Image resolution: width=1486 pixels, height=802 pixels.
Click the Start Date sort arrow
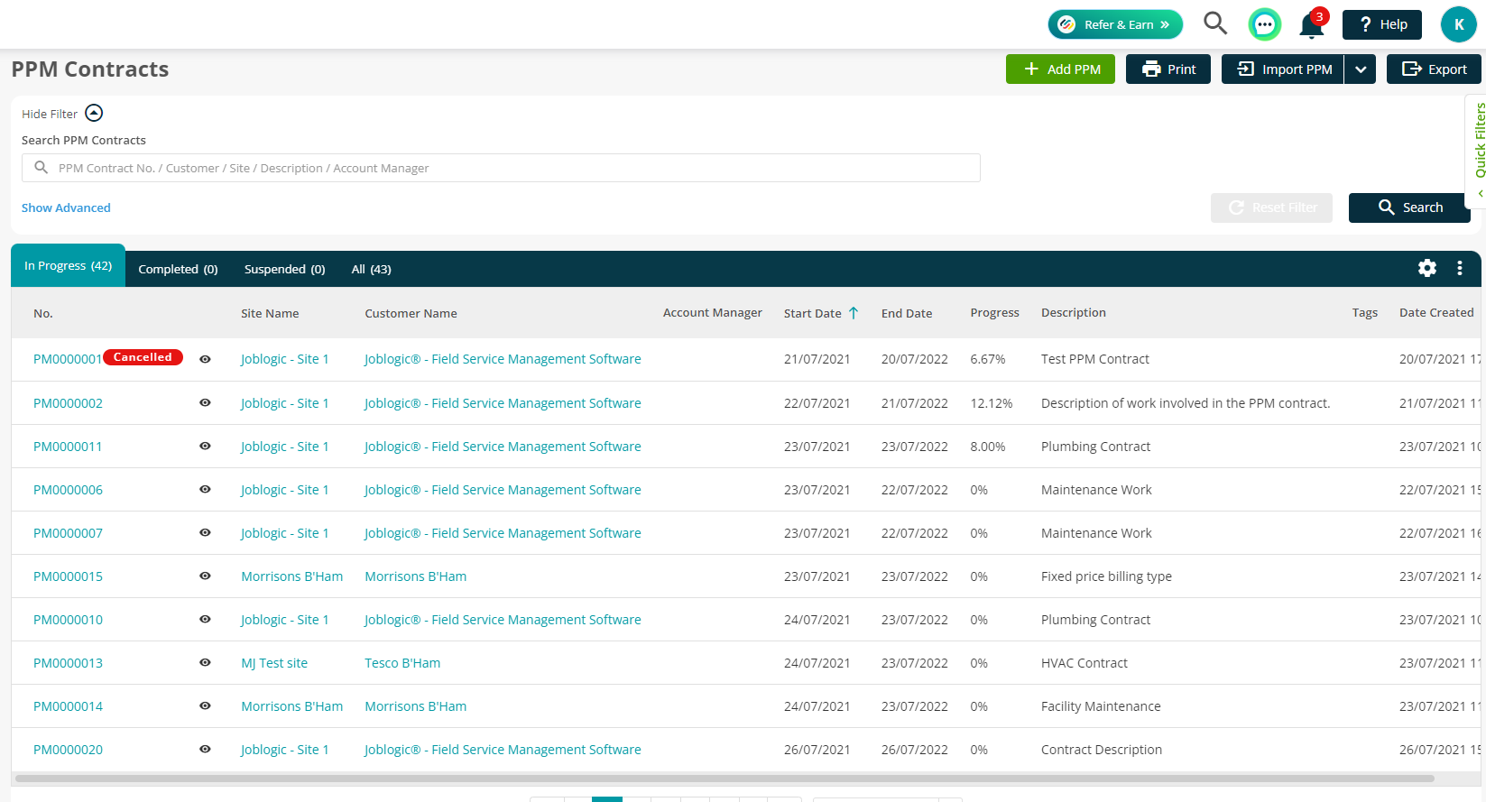point(854,313)
